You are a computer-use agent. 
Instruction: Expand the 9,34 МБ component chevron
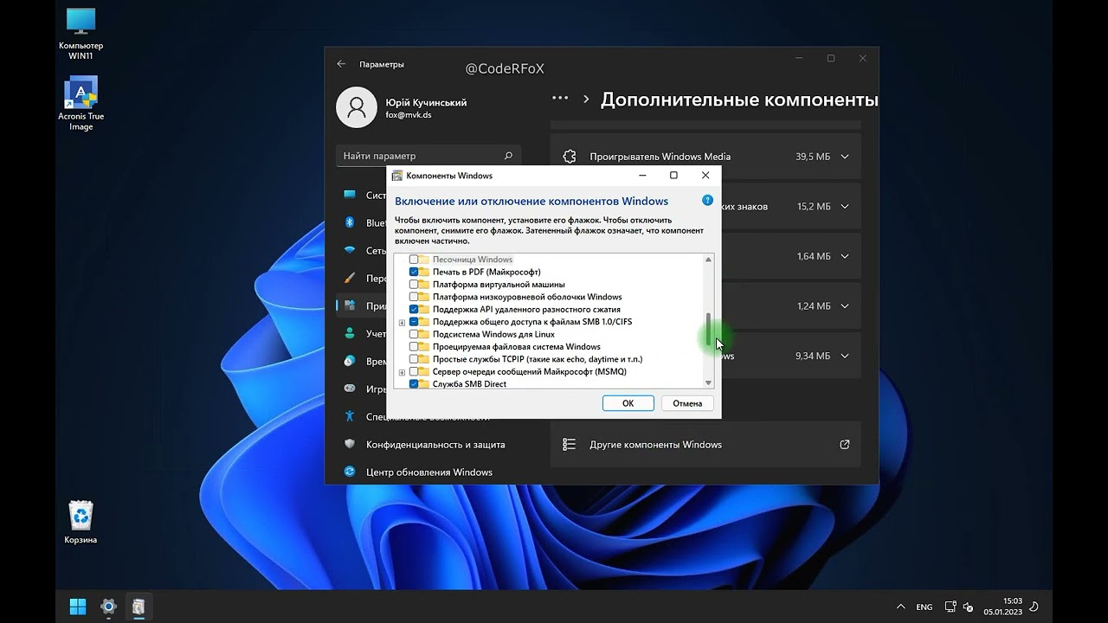click(844, 356)
